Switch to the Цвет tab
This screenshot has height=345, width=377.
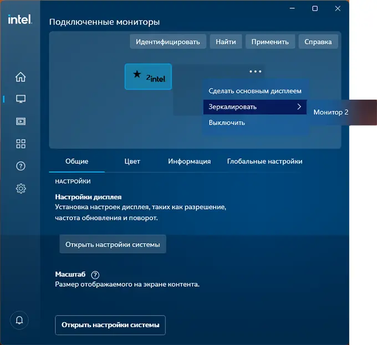[133, 161]
